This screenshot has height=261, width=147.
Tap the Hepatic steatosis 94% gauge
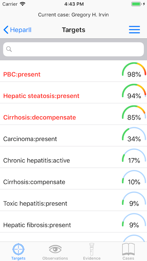[x=134, y=92]
